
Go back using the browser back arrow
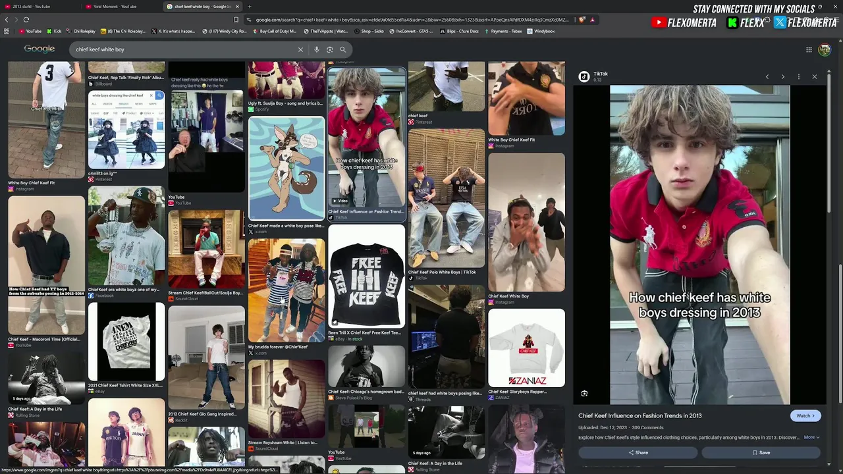(x=7, y=20)
